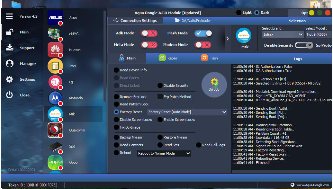Select the Light theme radio button
Image resolution: width=333 pixels, height=189 pixels.
click(239, 13)
